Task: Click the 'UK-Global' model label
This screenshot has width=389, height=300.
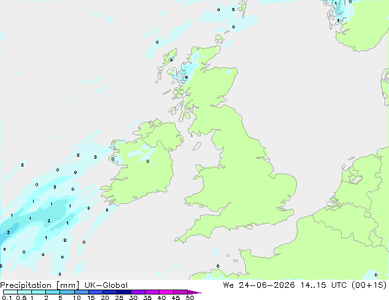Action: click(x=106, y=285)
